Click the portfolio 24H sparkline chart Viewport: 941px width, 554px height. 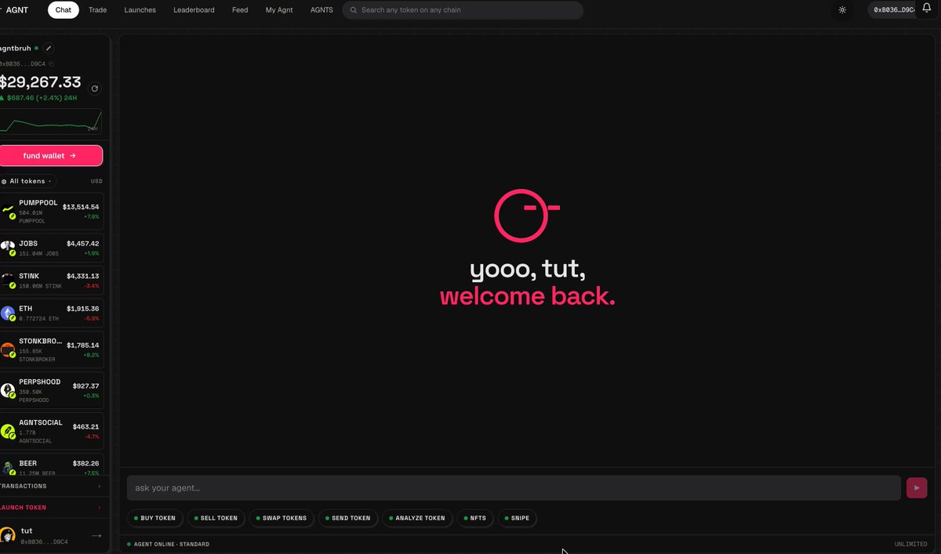pos(51,121)
